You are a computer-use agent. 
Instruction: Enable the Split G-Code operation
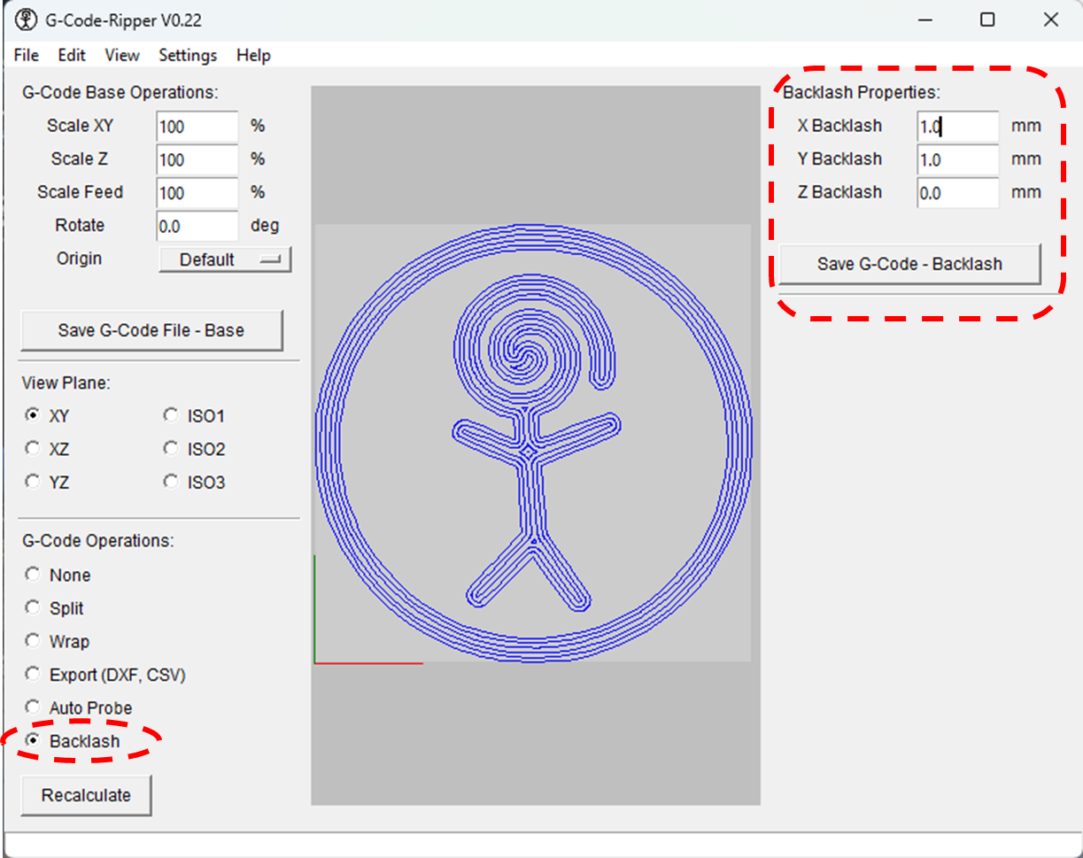[x=32, y=607]
